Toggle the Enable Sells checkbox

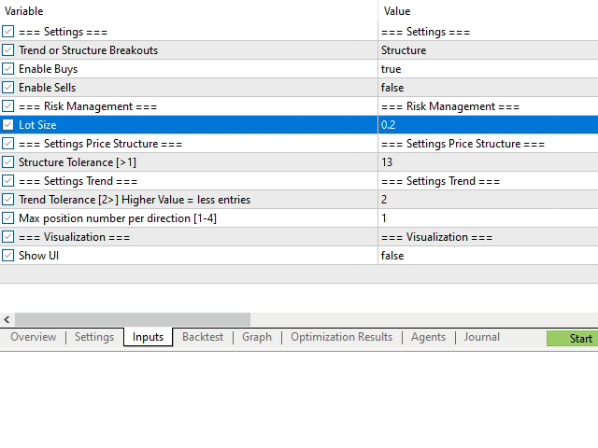[x=8, y=87]
